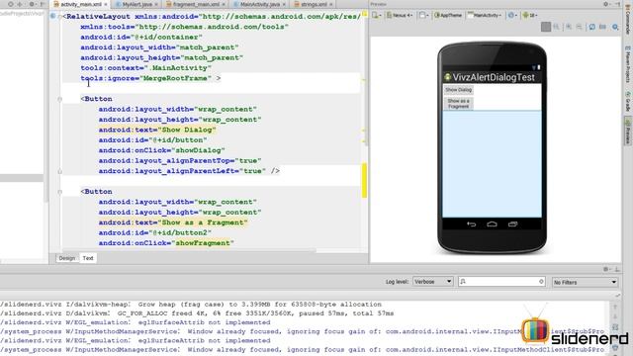
Task: Click the Show Dialog button in preview
Action: point(458,90)
